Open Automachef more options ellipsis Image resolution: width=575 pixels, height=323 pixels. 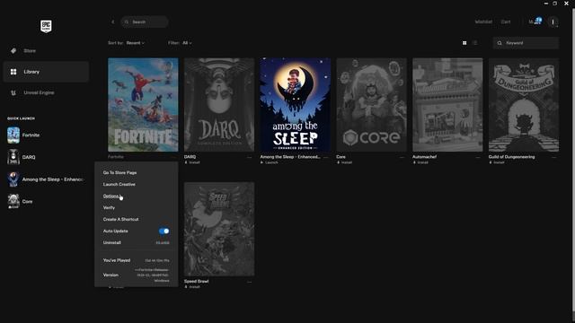478,157
